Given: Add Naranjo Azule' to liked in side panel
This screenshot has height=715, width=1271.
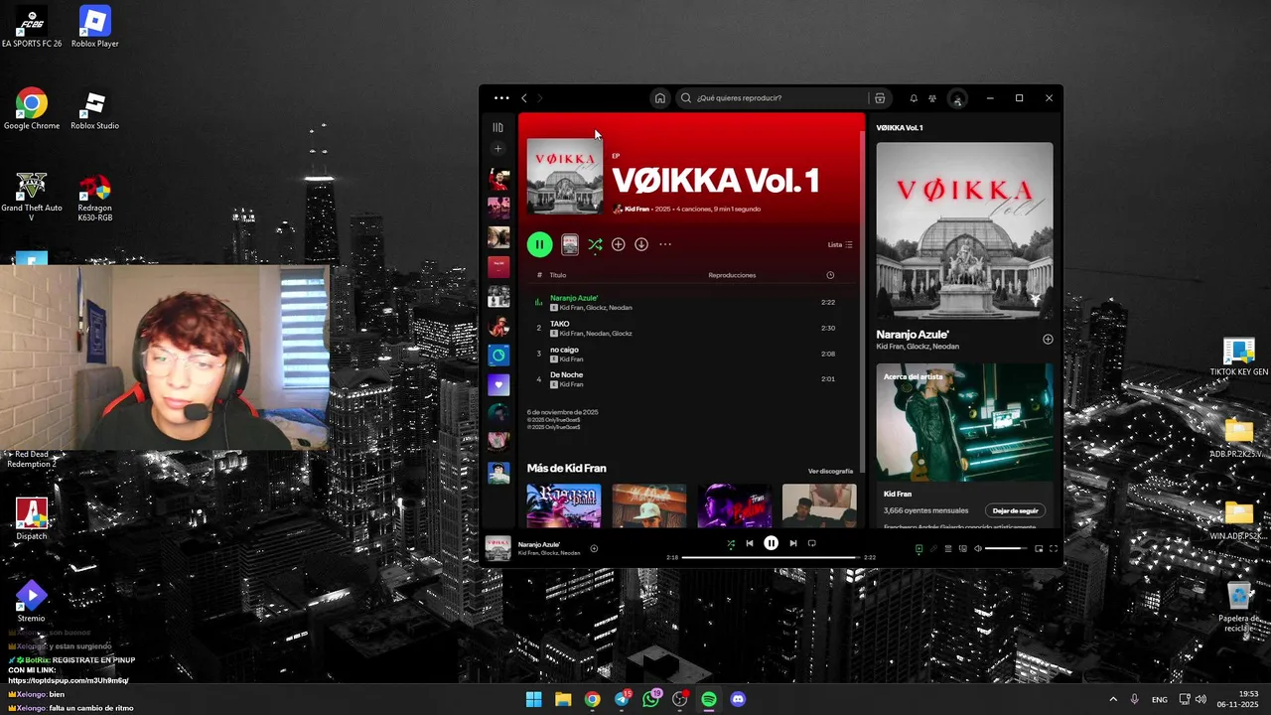Looking at the screenshot, I should 1048,340.
